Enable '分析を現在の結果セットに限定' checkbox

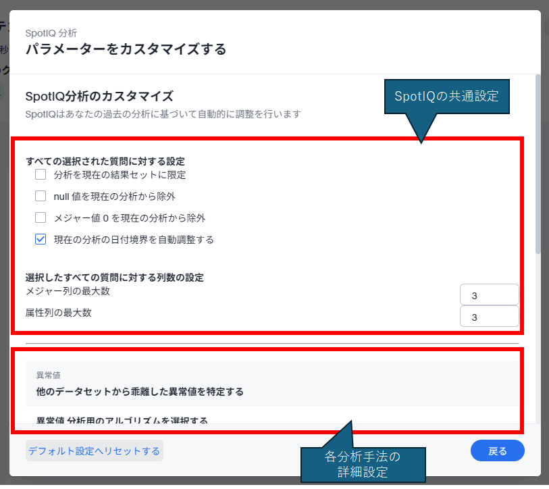tap(41, 175)
